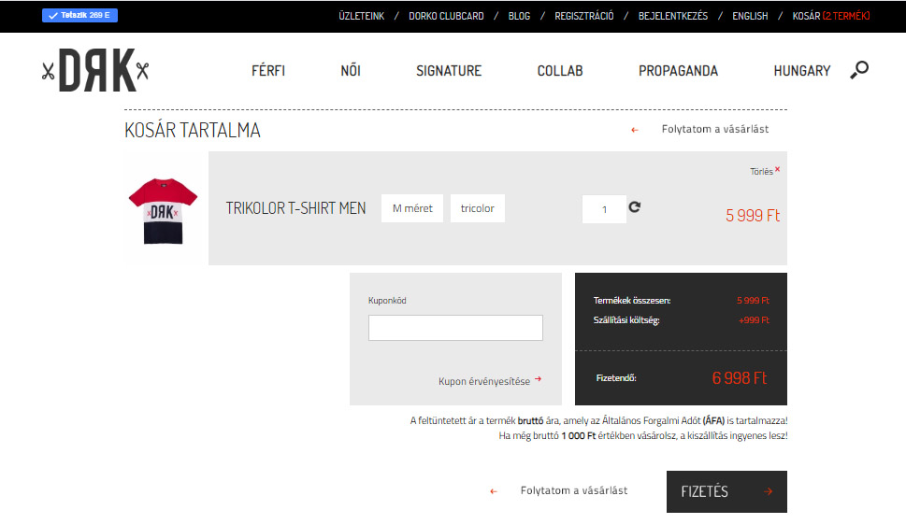The height and width of the screenshot is (524, 906).
Task: Go to the SIGNATURE menu section
Action: (449, 71)
